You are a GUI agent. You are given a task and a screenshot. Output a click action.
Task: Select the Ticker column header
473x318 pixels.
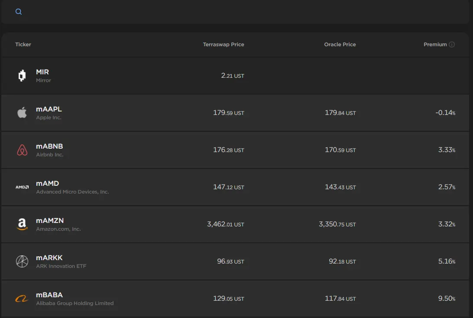click(23, 45)
